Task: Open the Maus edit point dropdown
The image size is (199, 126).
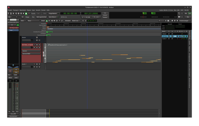Action: [33, 20]
